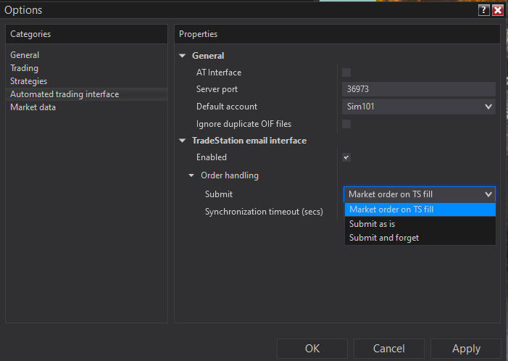The image size is (508, 361).
Task: Open the Default account dropdown
Action: 488,107
